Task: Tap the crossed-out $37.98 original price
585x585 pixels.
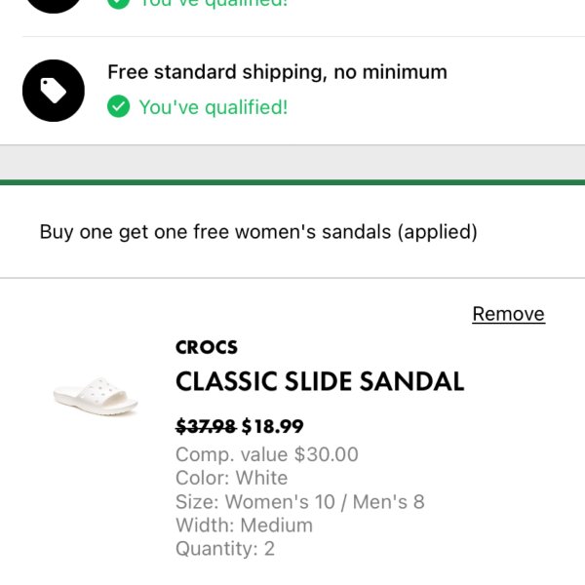Action: (x=206, y=426)
